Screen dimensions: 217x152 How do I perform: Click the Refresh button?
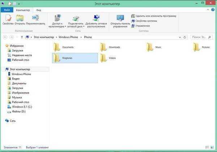click(185, 37)
